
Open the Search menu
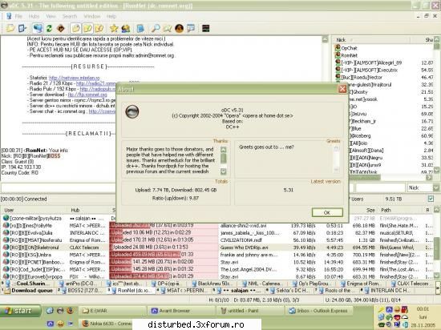[x=70, y=16]
